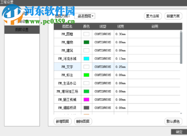Open the 图层方案 dropdown showing 品茗图层
187x136 pixels.
click(x=85, y=16)
